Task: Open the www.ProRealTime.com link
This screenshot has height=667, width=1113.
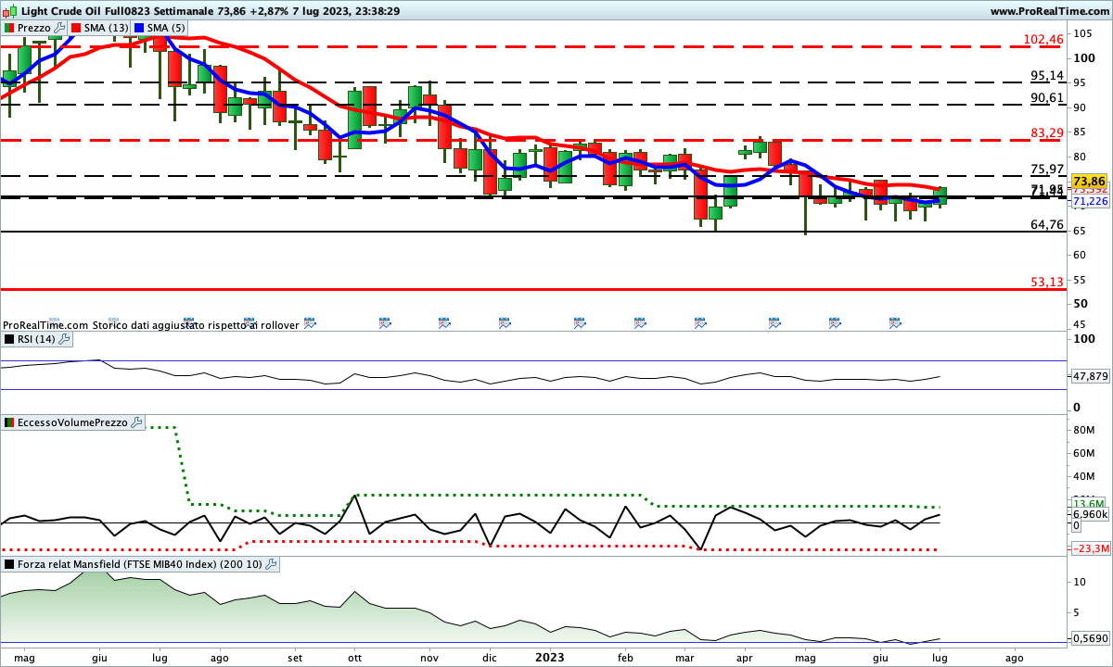Action: pyautogui.click(x=1048, y=11)
